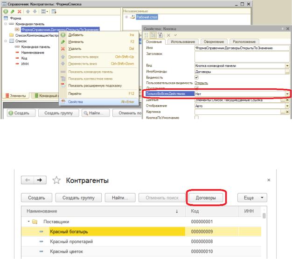Switch to the Использование tab
The height and width of the screenshot is (259, 292).
point(183,42)
